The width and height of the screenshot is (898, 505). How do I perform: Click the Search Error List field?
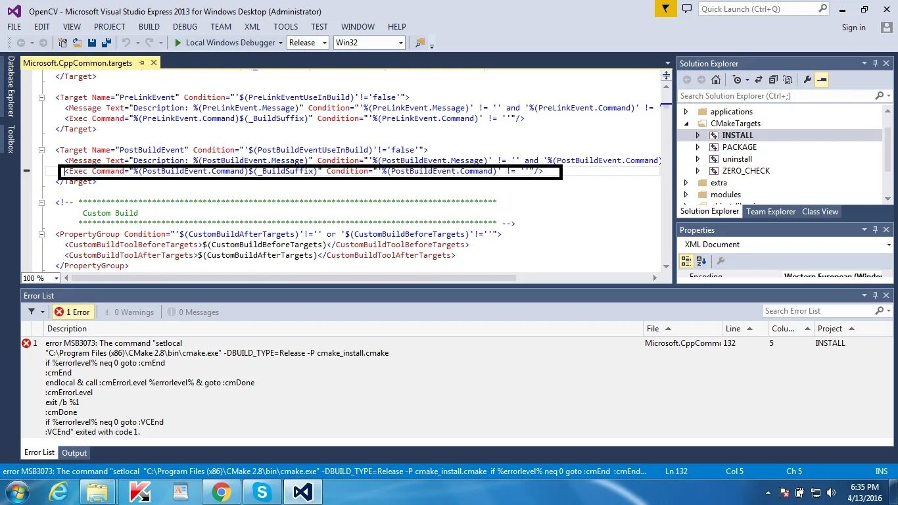[x=826, y=311]
